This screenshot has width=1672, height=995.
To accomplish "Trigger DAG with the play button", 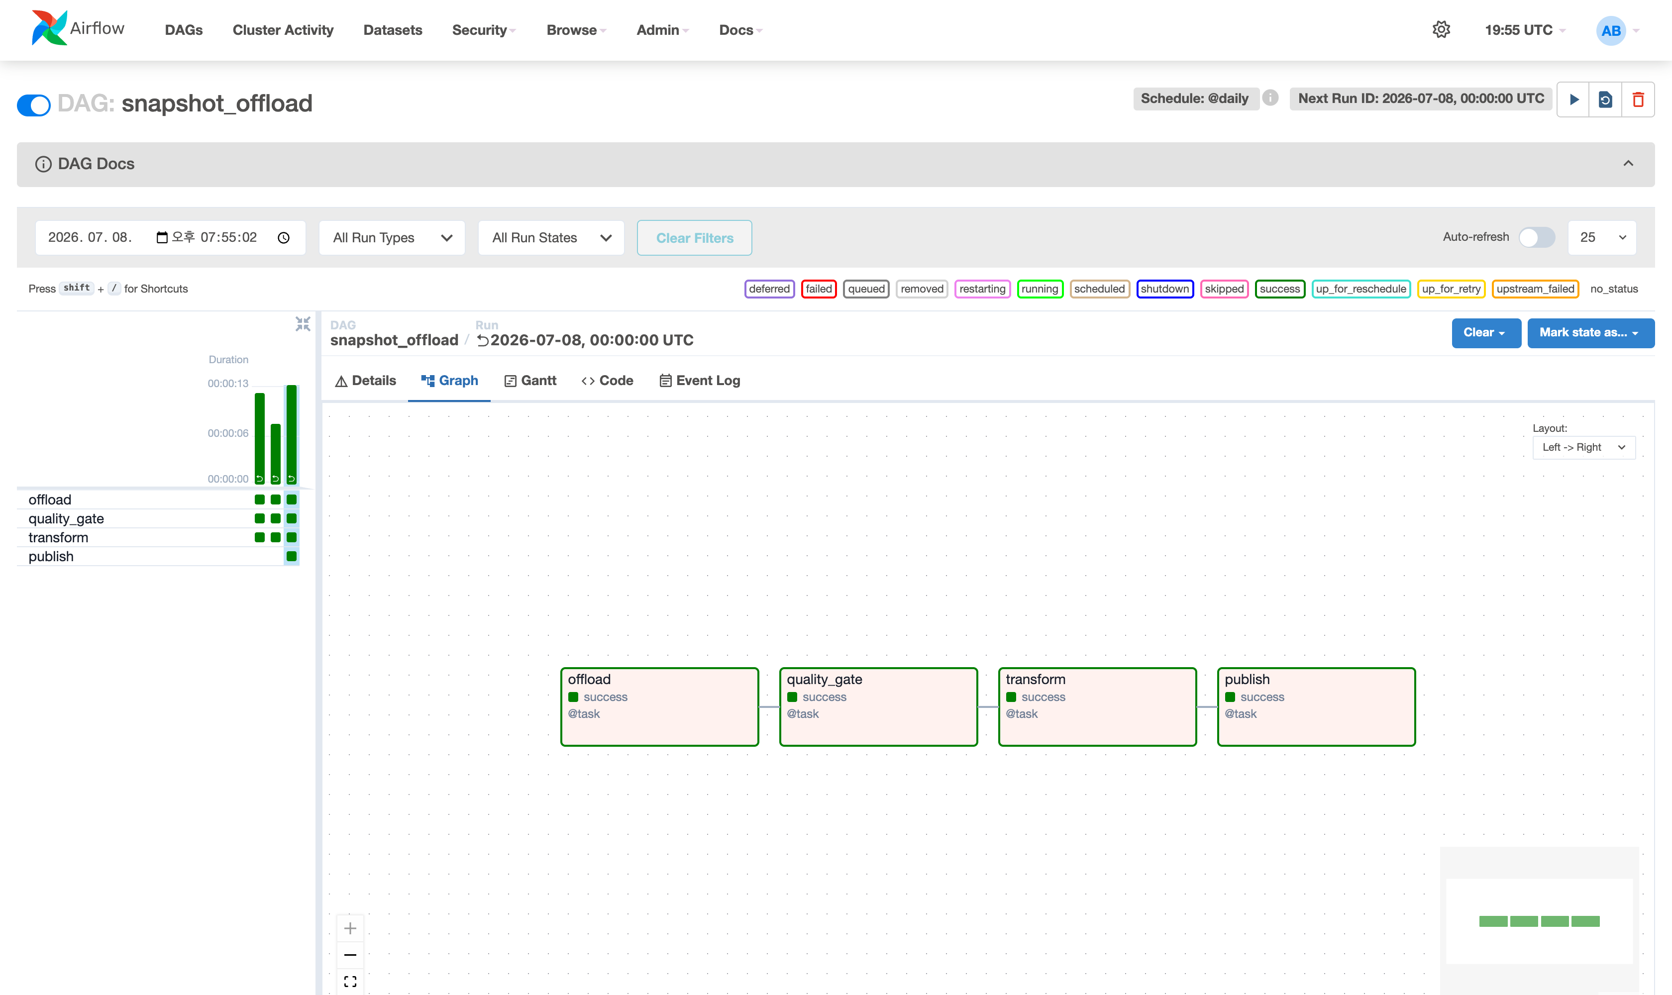I will pos(1573,99).
